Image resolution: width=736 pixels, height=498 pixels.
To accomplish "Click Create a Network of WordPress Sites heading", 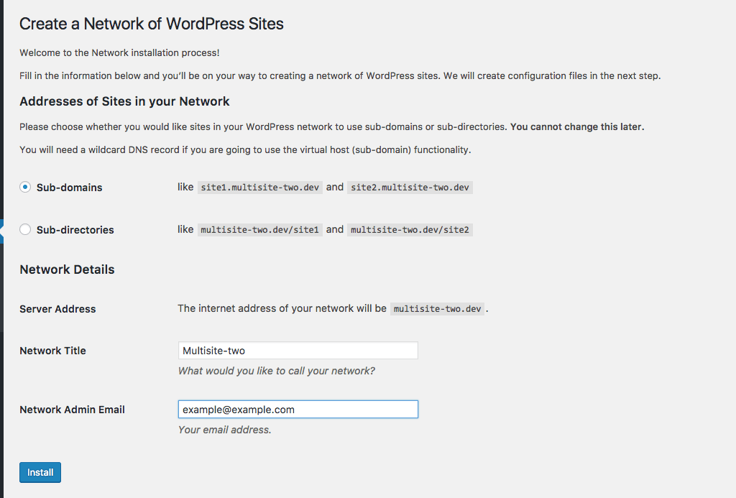I will 152,24.
